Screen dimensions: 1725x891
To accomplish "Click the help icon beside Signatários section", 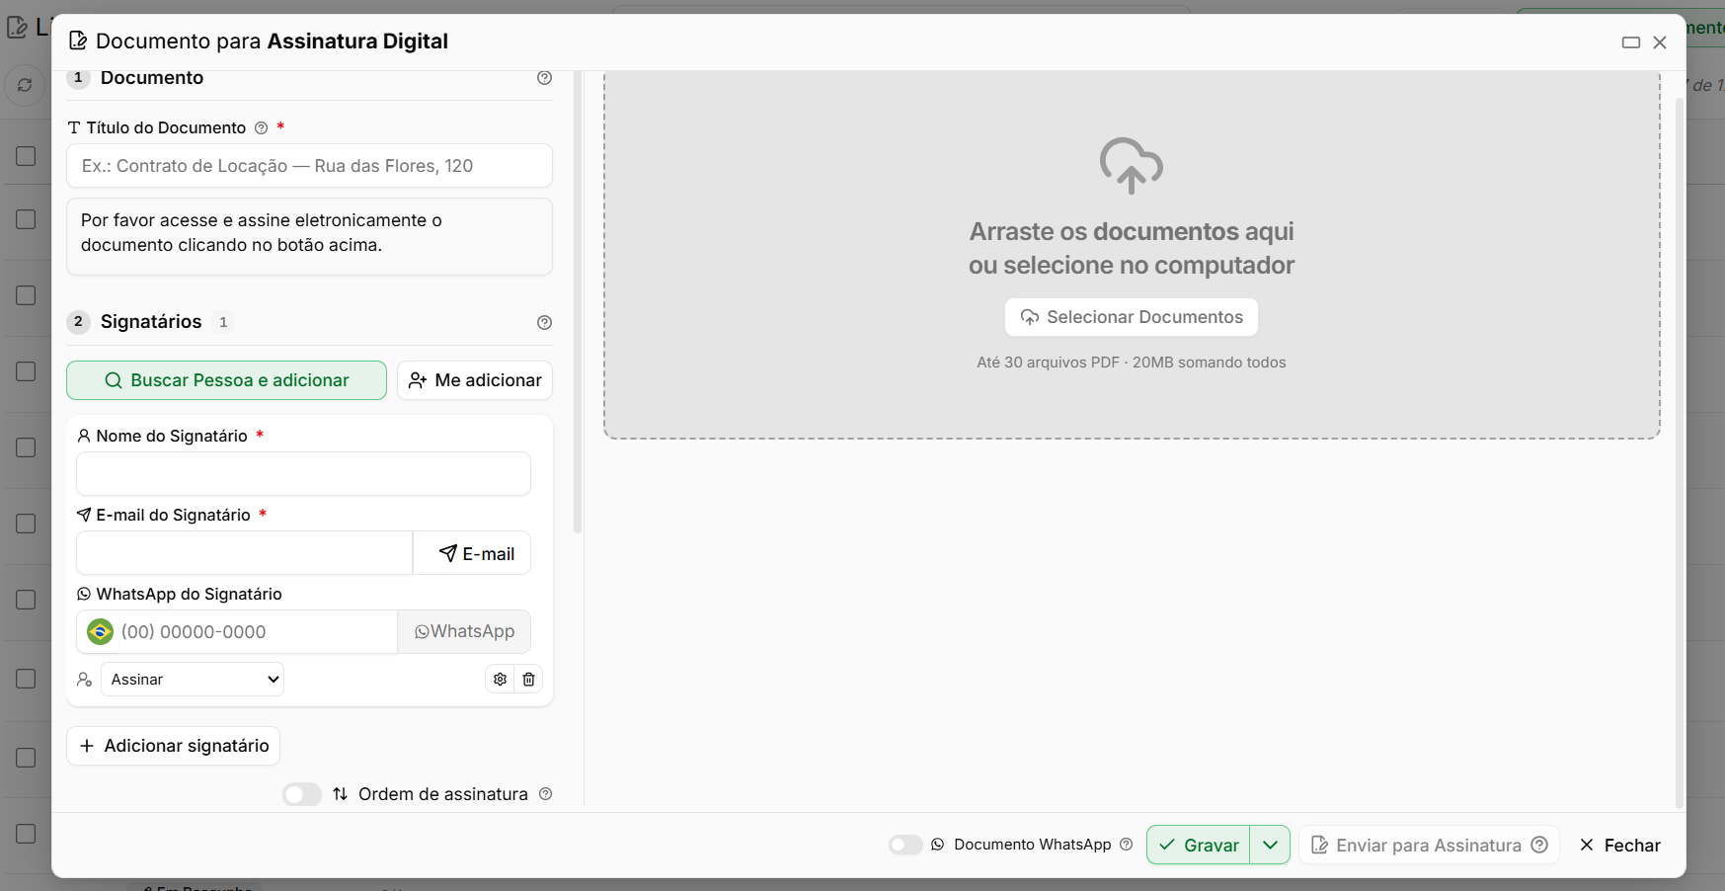I will pos(544,322).
